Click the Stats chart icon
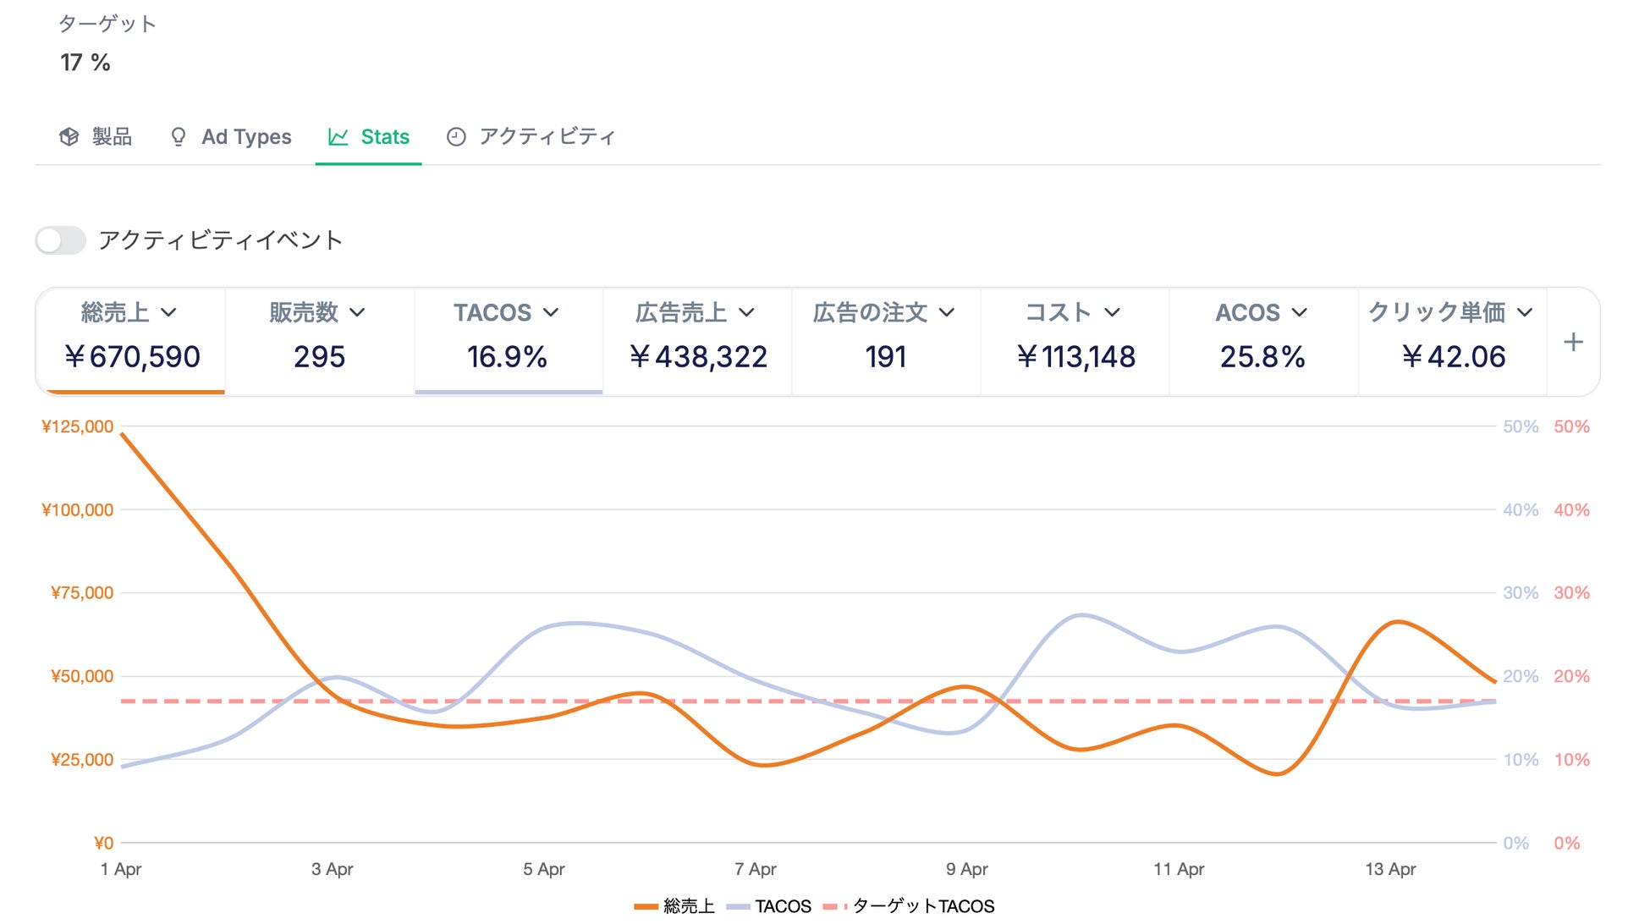The height and width of the screenshot is (924, 1650). [x=338, y=137]
